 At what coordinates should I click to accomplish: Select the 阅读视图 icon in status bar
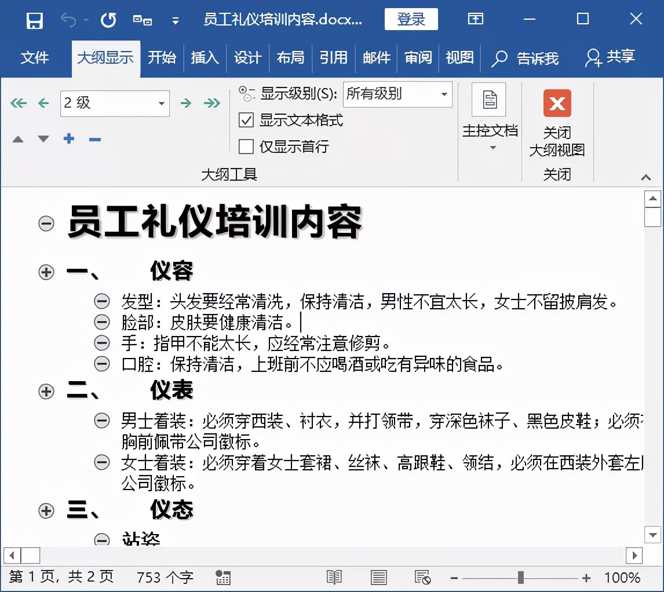tap(334, 577)
